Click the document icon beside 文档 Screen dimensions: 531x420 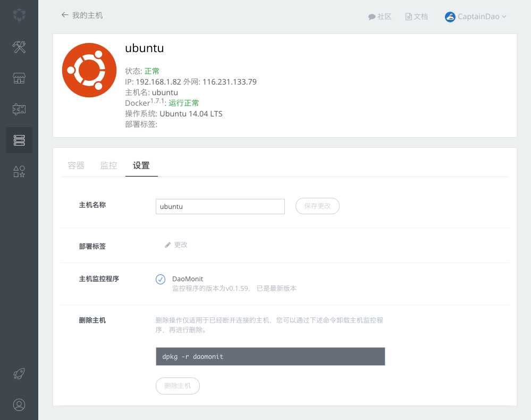(409, 16)
